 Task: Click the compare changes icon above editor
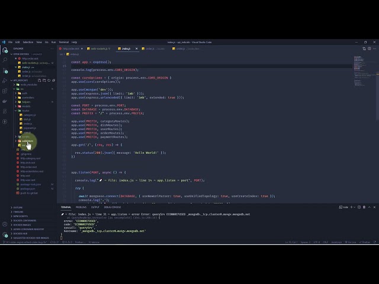coord(364,49)
